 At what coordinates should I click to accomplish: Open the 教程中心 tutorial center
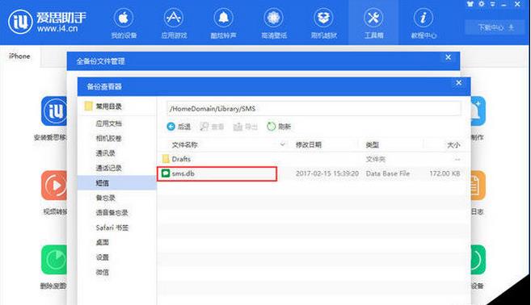coord(424,23)
